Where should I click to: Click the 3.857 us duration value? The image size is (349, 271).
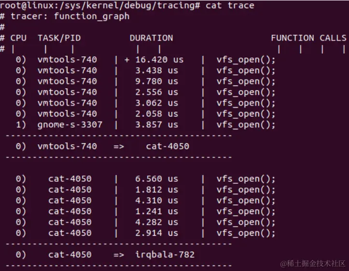tap(156, 125)
